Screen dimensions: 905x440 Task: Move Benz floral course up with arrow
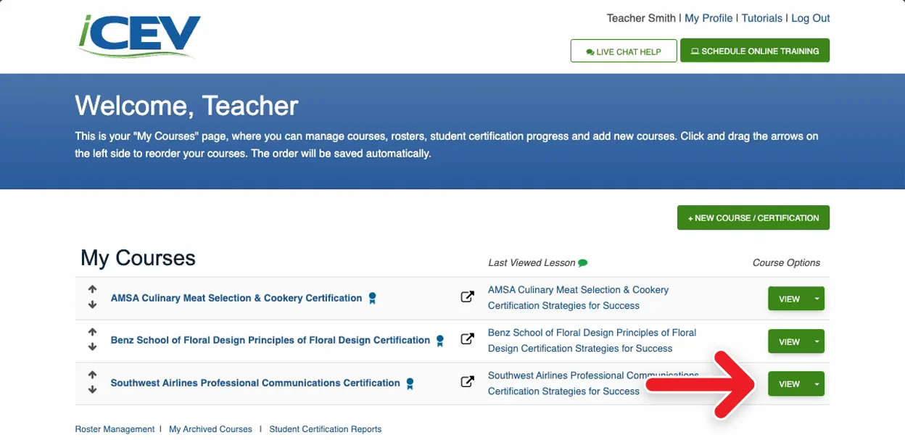pyautogui.click(x=92, y=332)
